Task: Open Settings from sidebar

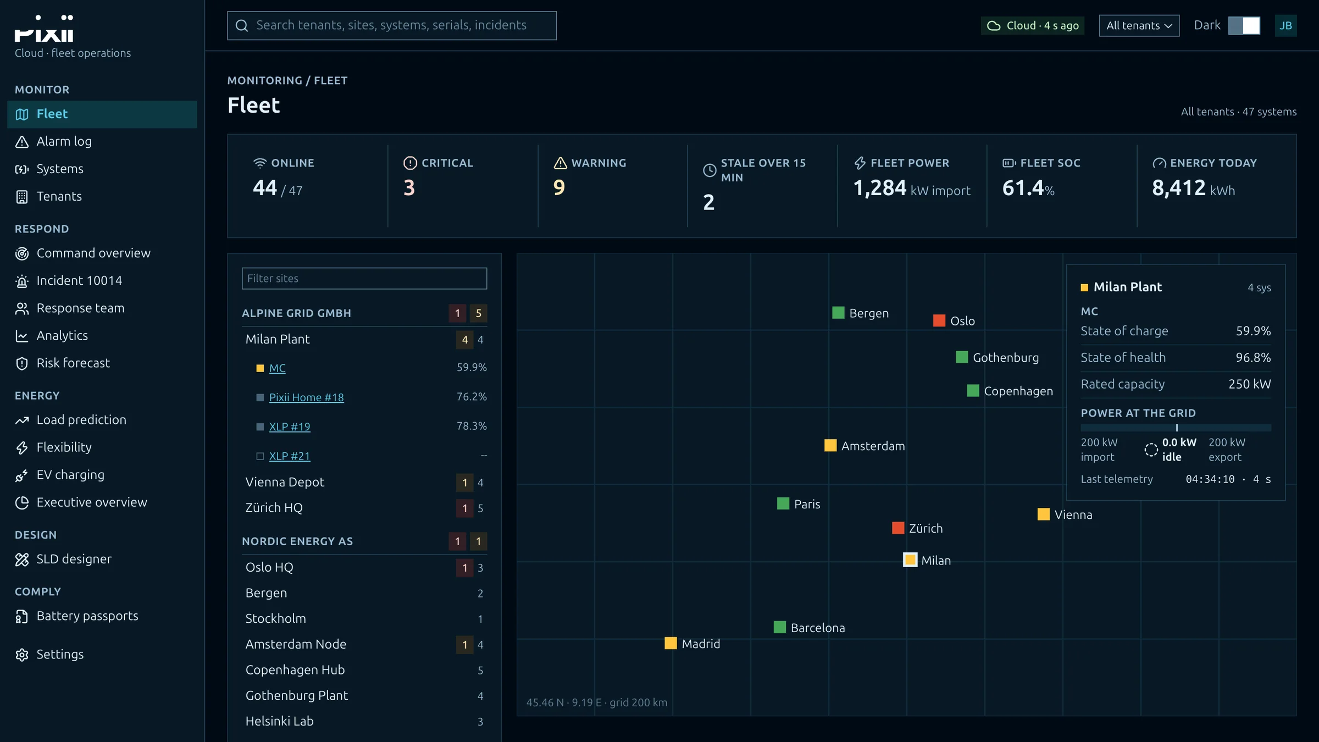Action: (102, 654)
